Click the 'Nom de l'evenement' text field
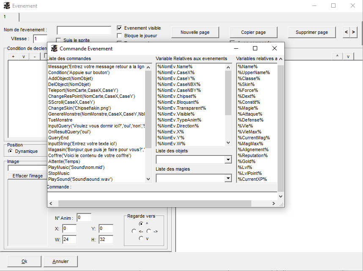The width and height of the screenshot is (363, 271). point(84,30)
